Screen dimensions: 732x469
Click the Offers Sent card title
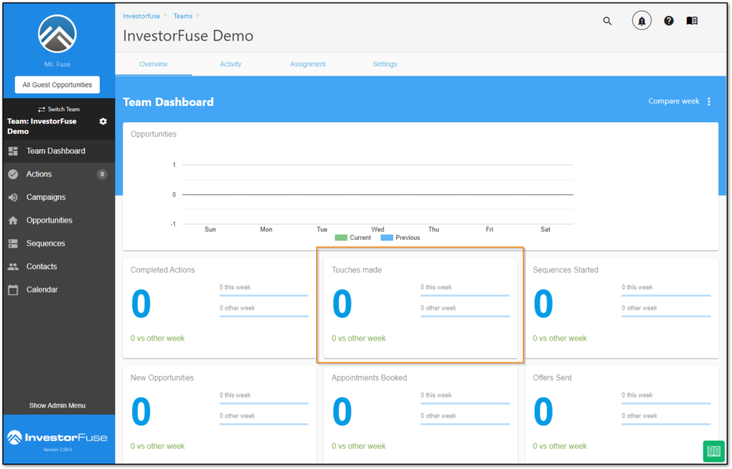coord(553,378)
